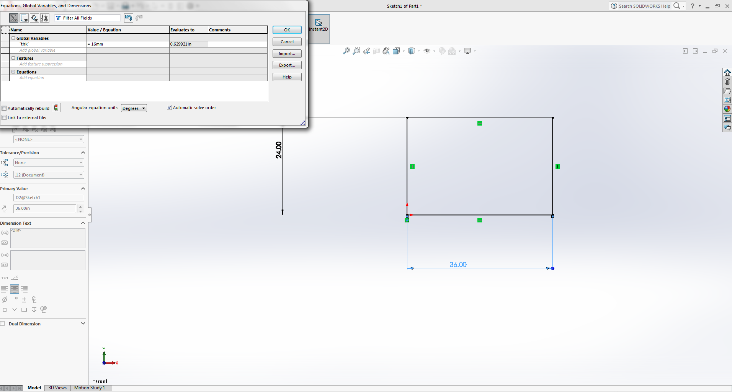Click OK in the Equations dialog
Image resolution: width=732 pixels, height=392 pixels.
287,30
